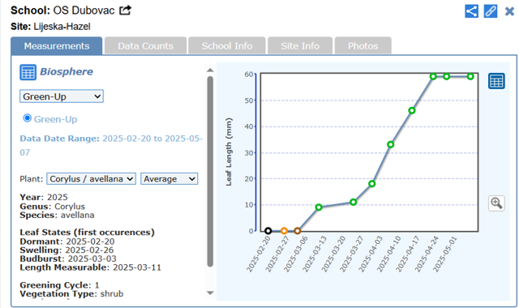The width and height of the screenshot is (519, 308).
Task: Click the Budburst: 2025-03-03 text
Action: [x=68, y=259]
